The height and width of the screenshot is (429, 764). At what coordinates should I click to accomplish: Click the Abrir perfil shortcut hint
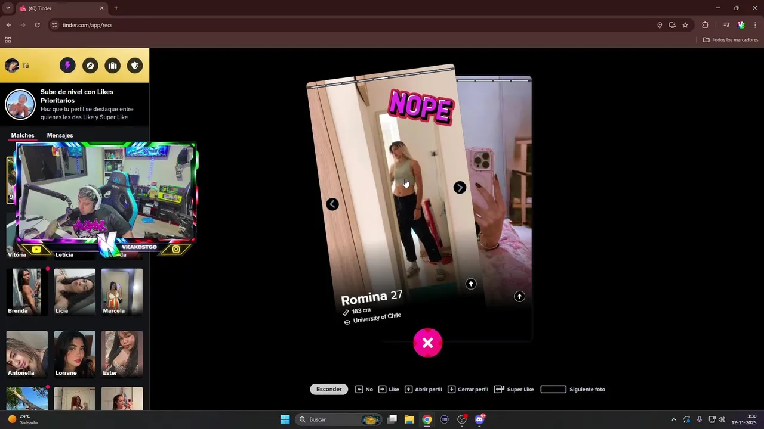(423, 389)
